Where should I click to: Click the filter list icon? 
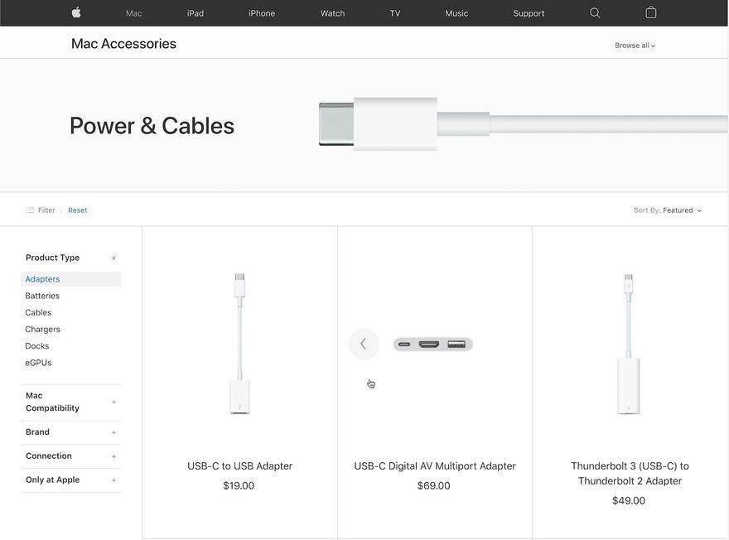[30, 210]
